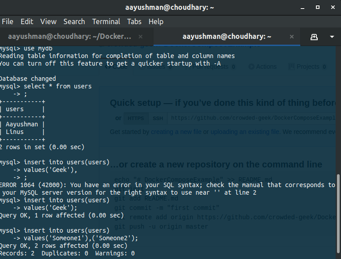Click the 'Aayushman' table row
Image resolution: width=341 pixels, height=259 pixels.
point(22,125)
